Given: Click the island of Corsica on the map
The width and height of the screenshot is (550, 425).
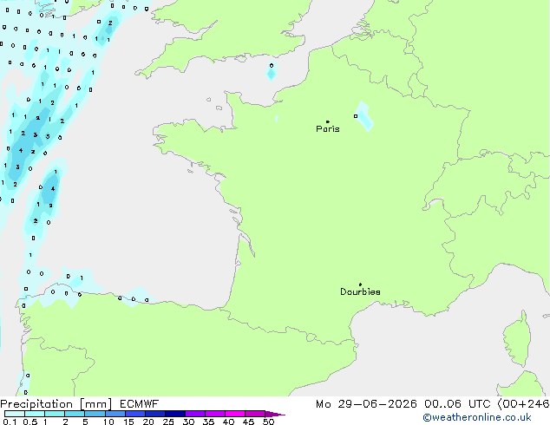Looking at the screenshot, I should click(x=518, y=338).
